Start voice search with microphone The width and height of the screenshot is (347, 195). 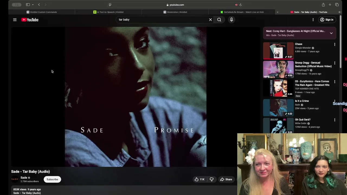(x=232, y=19)
